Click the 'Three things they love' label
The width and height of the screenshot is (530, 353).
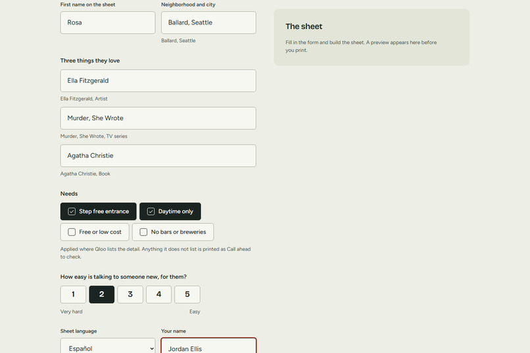pyautogui.click(x=90, y=60)
